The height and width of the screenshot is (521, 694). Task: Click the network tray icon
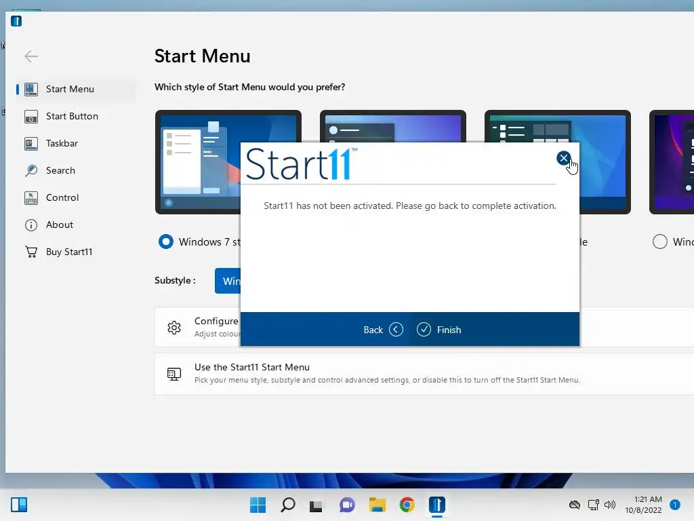(x=593, y=505)
